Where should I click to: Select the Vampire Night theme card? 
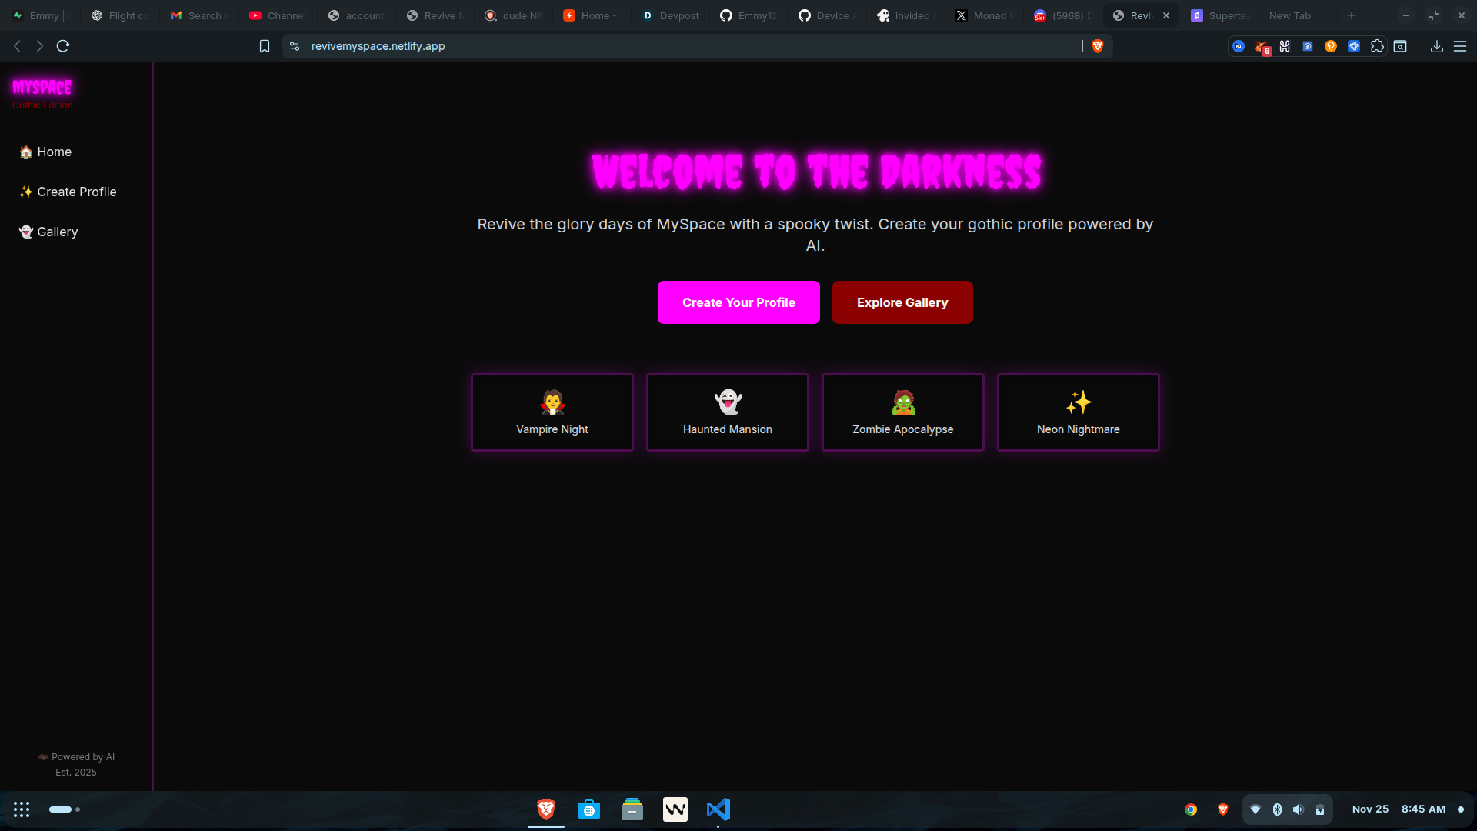click(x=552, y=412)
